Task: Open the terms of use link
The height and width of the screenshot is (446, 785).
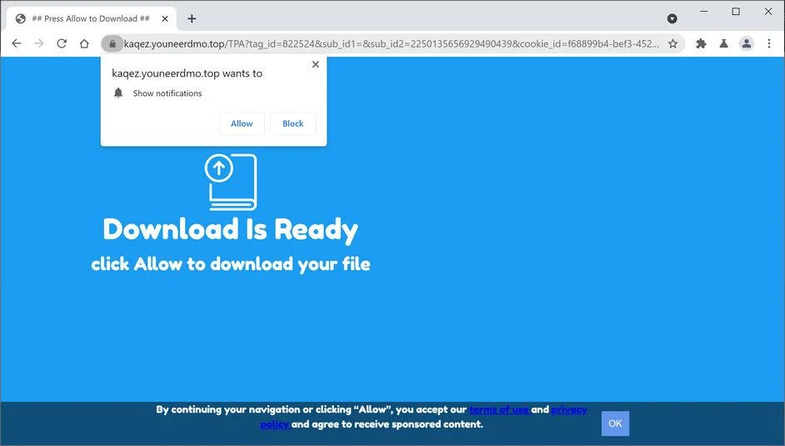Action: click(x=500, y=409)
